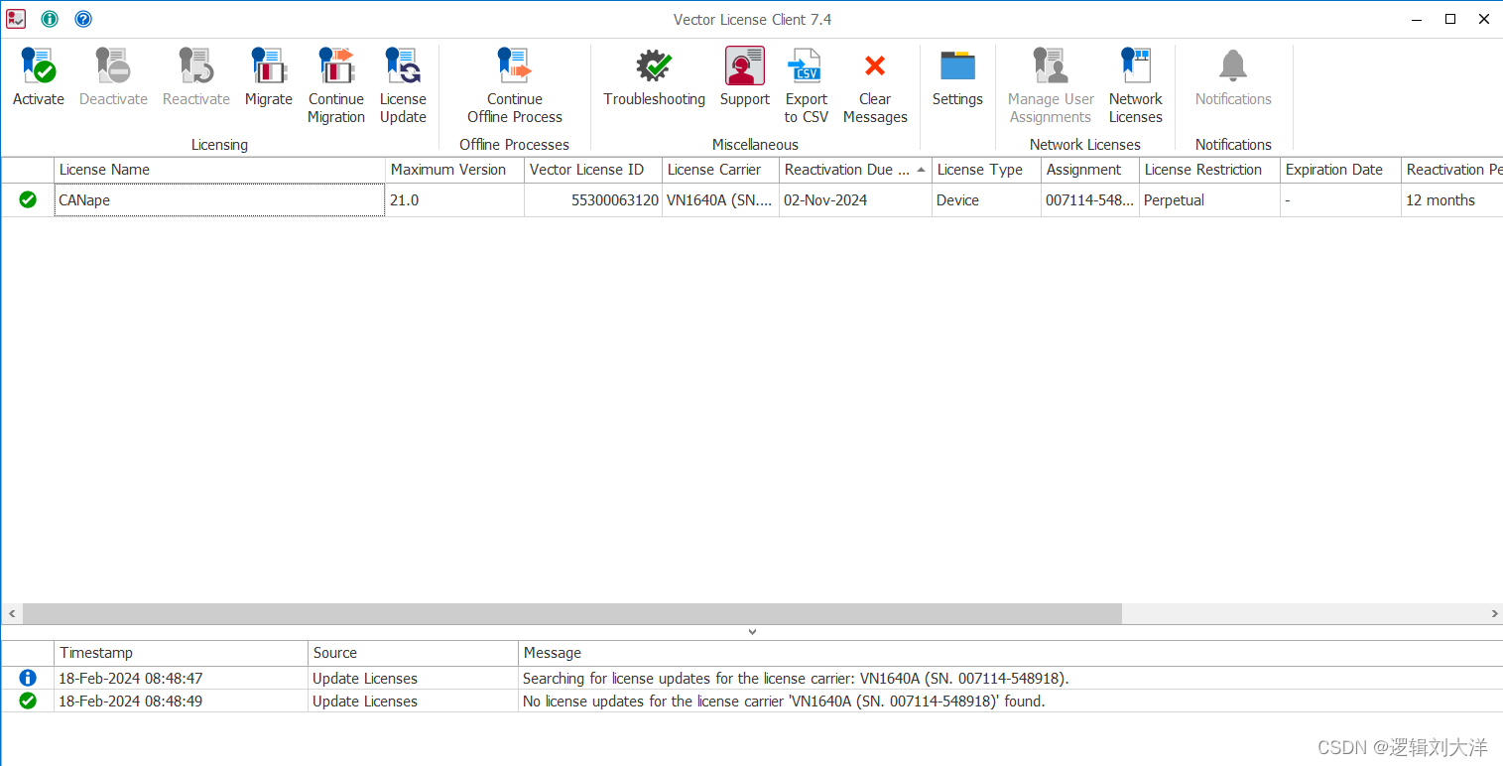Click 'No license updates' message
This screenshot has width=1503, height=766.
pyautogui.click(x=784, y=701)
